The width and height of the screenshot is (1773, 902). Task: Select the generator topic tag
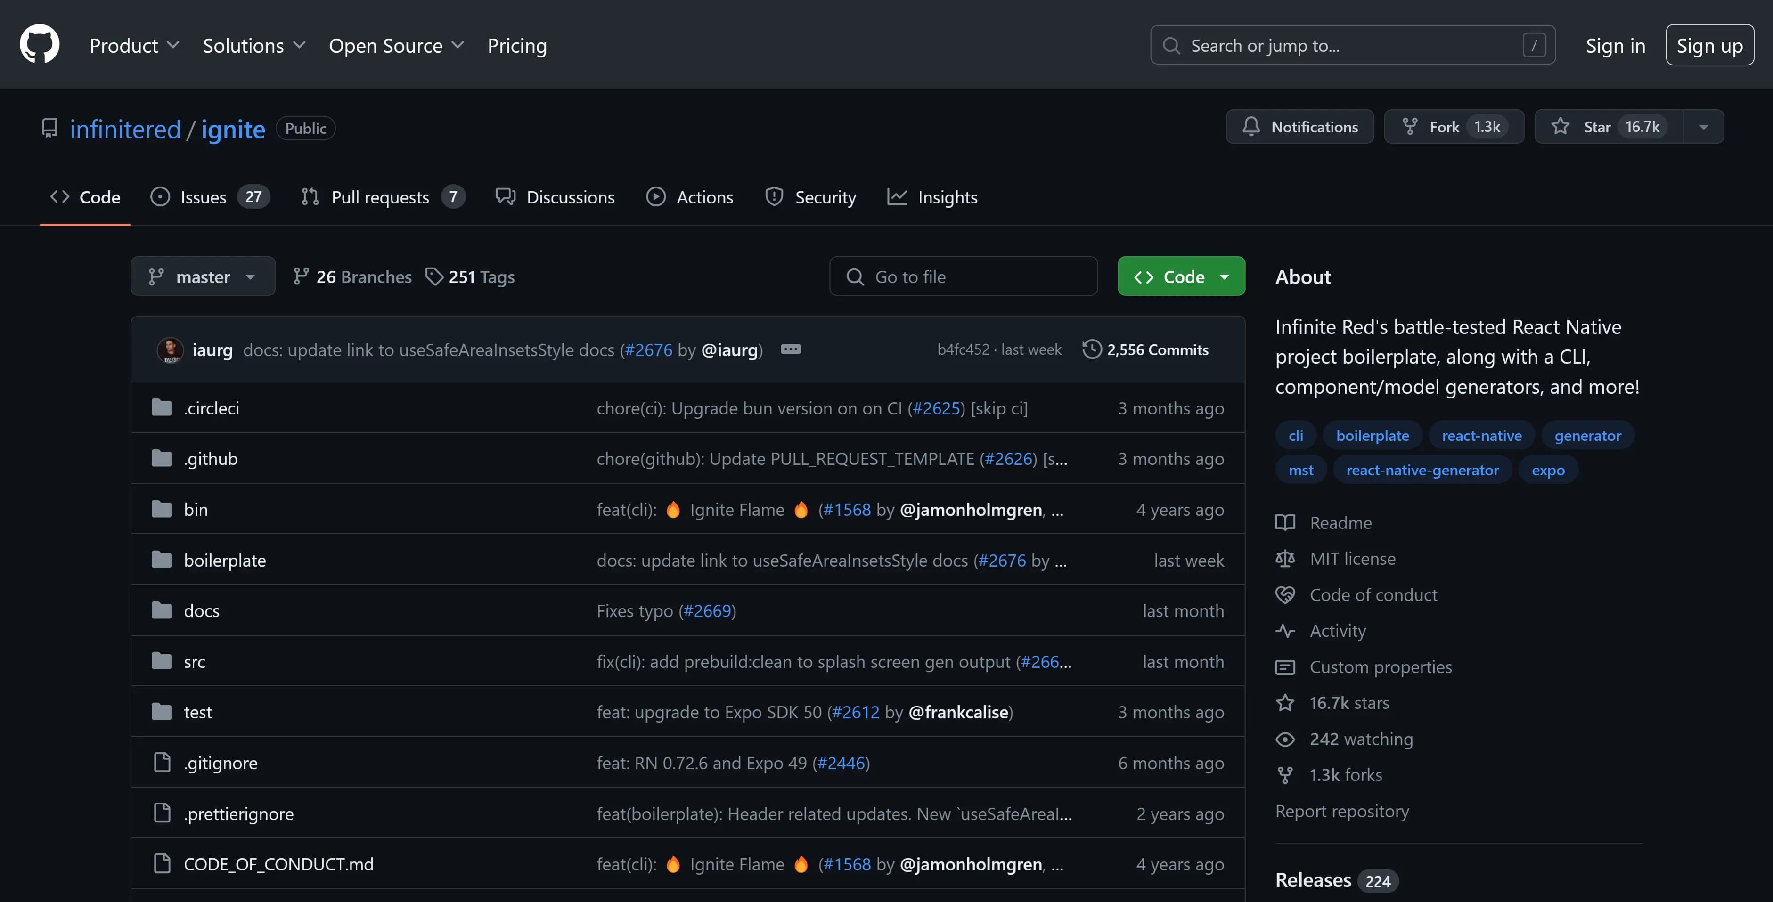tap(1587, 435)
